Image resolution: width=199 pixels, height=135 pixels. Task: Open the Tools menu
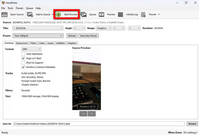pos(10,8)
